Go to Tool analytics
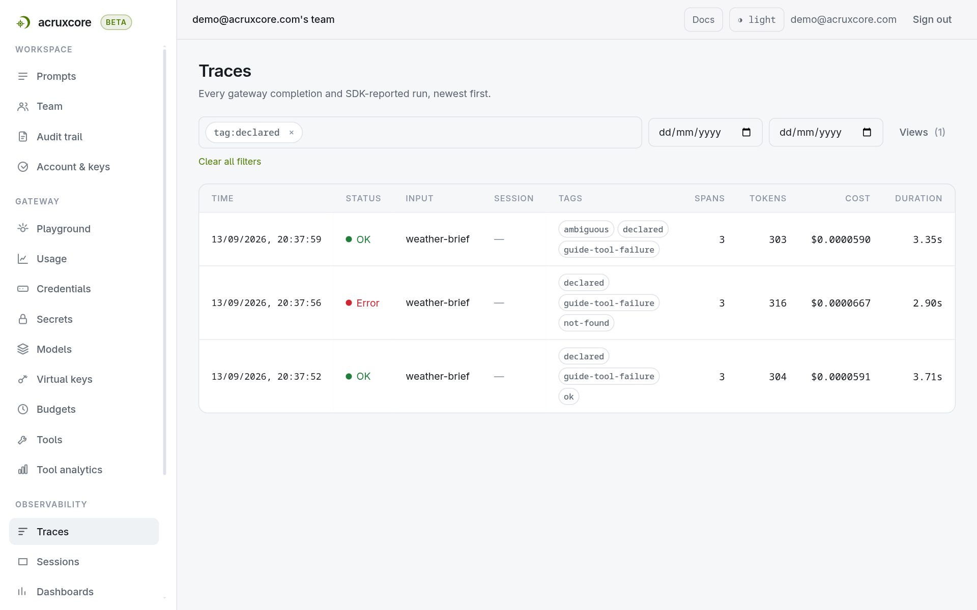Viewport: 977px width, 610px height. pos(84,470)
